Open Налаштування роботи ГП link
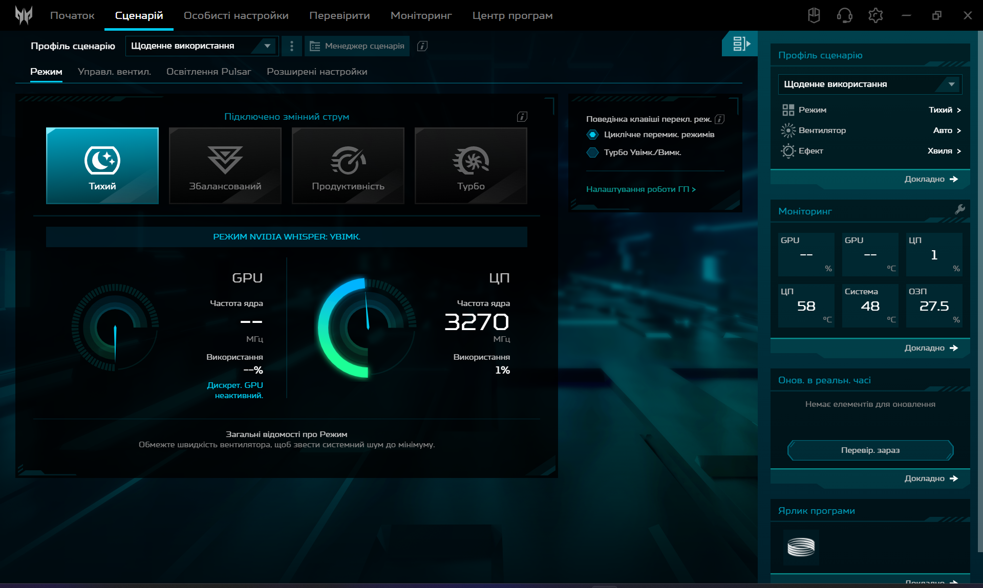This screenshot has height=588, width=983. pyautogui.click(x=640, y=189)
